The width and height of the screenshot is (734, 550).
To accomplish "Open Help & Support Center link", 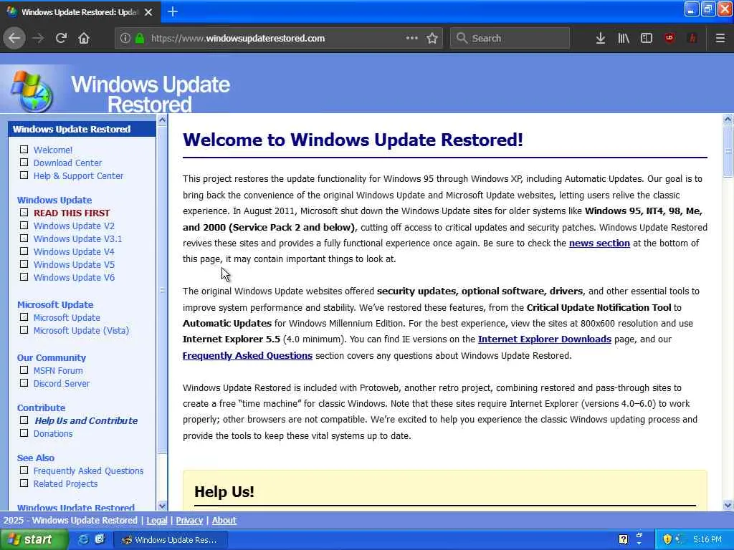I will [x=78, y=176].
